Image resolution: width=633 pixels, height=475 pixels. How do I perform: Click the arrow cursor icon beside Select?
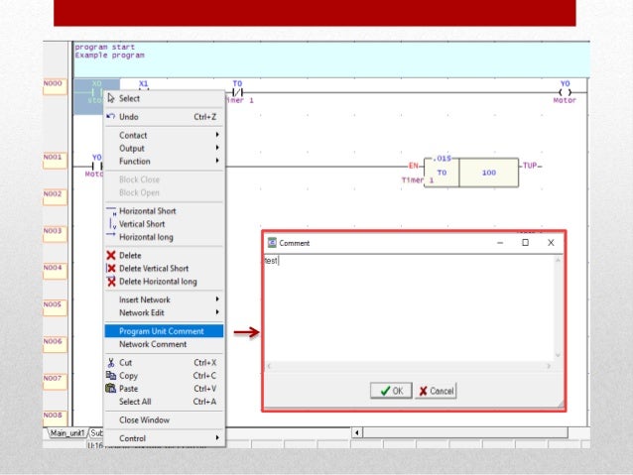111,98
